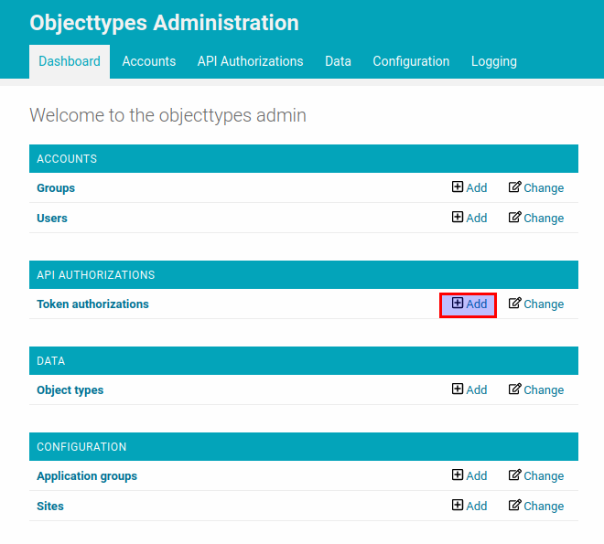Click Change text for Application groups

pyautogui.click(x=544, y=475)
